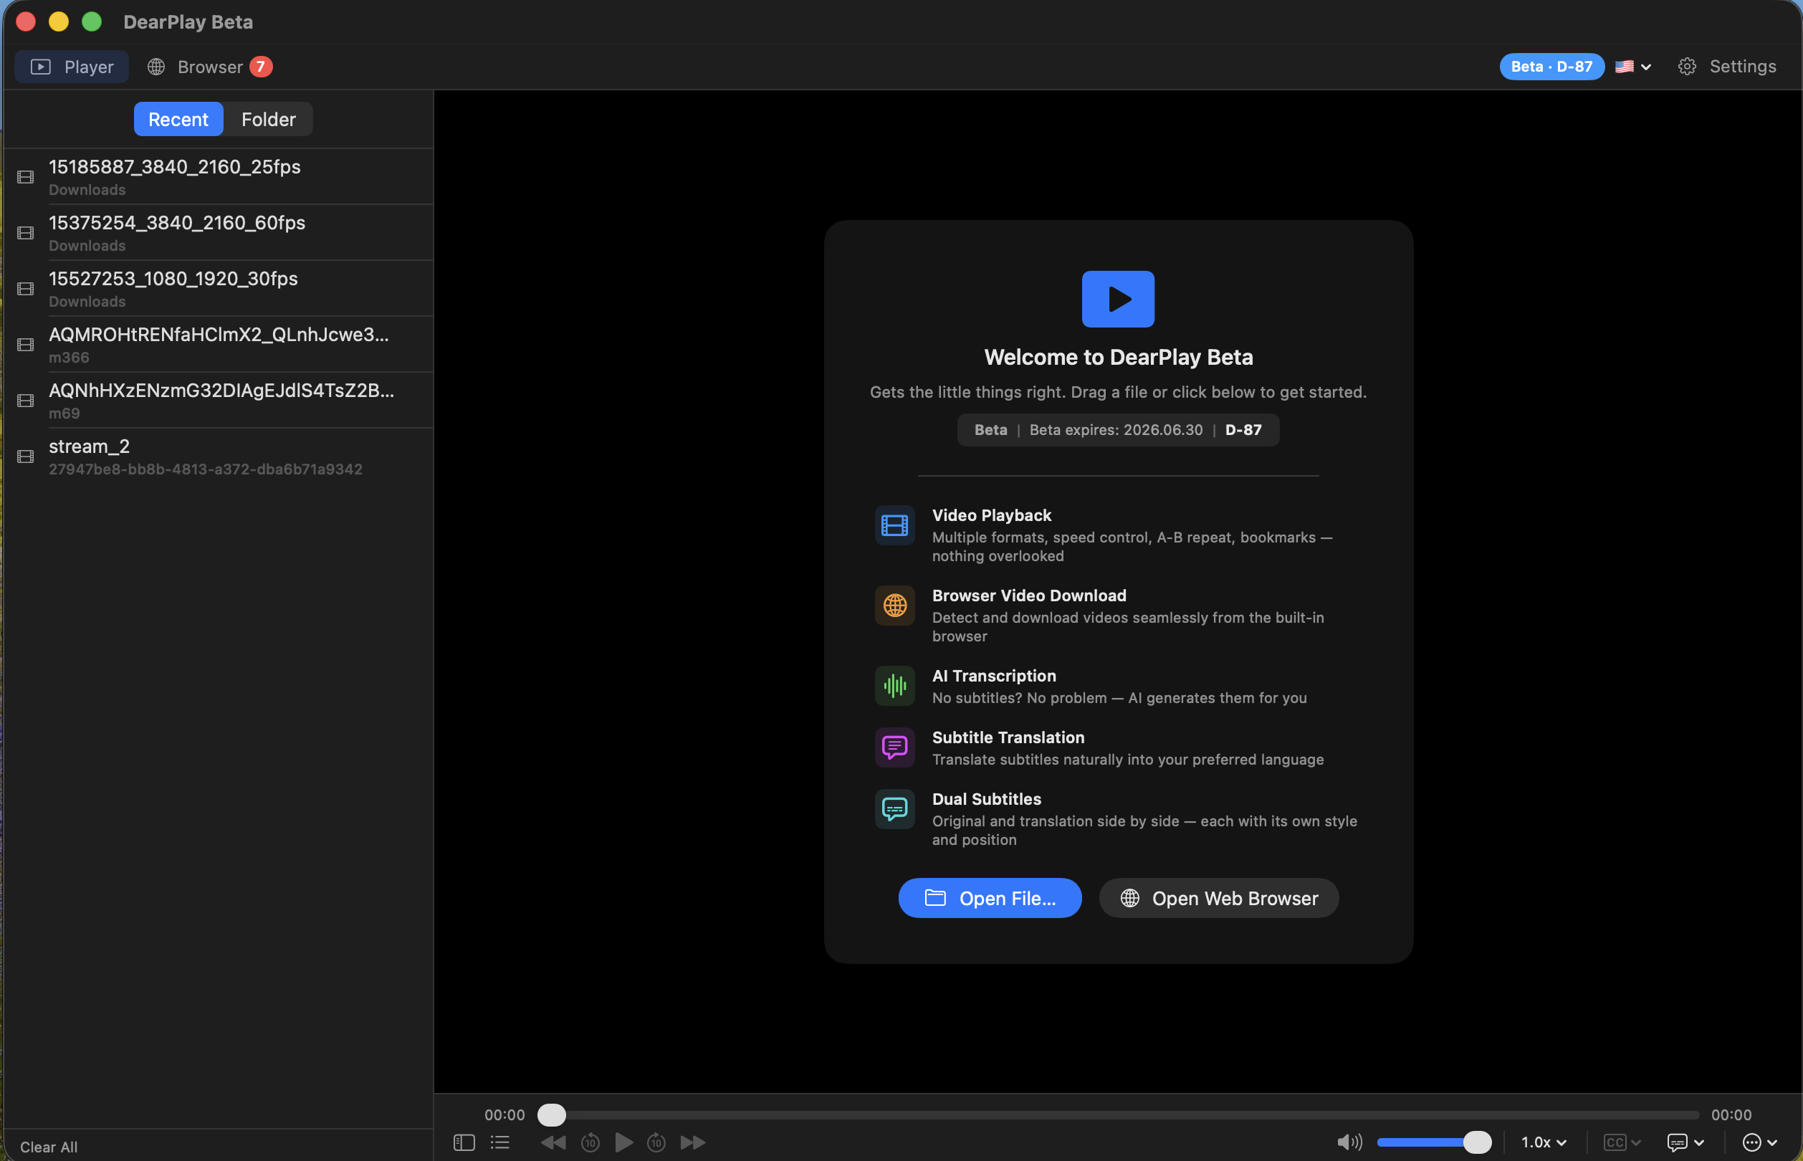Image resolution: width=1803 pixels, height=1161 pixels.
Task: Click the Browser Video Download globe icon
Action: [x=895, y=606]
